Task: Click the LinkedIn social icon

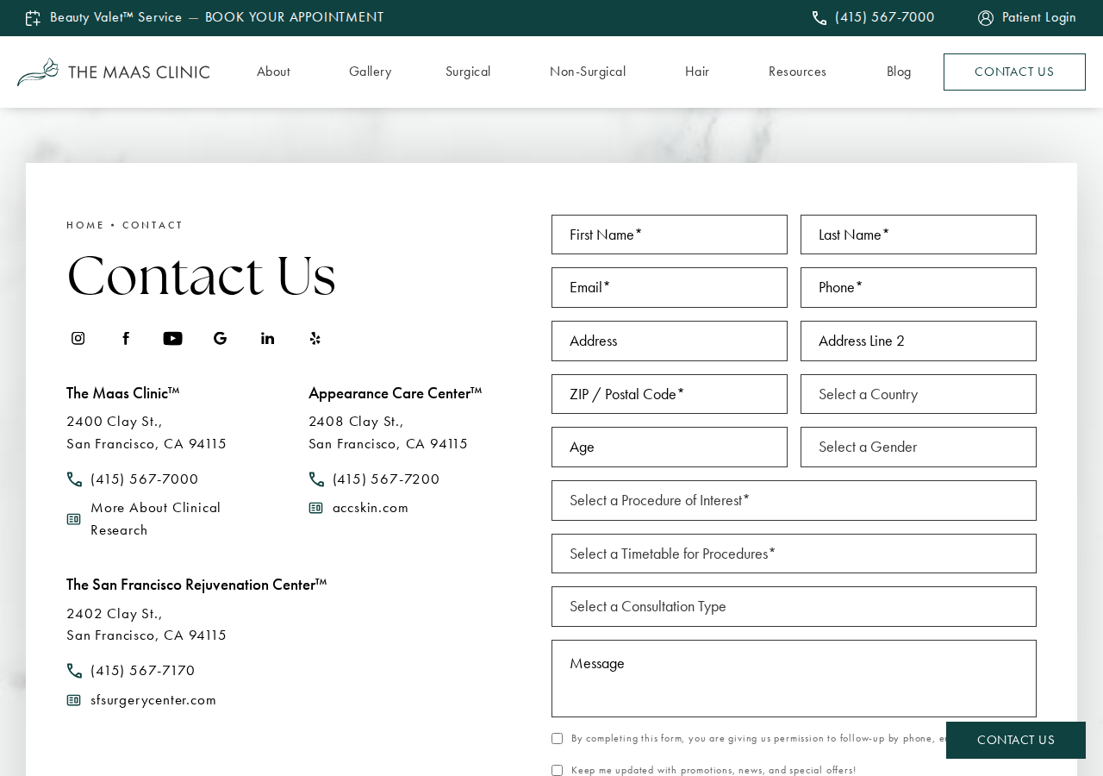Action: tap(268, 338)
